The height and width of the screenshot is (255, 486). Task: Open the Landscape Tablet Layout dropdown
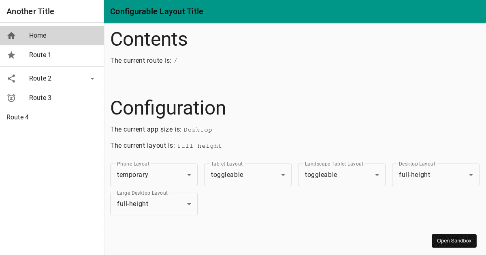point(377,175)
